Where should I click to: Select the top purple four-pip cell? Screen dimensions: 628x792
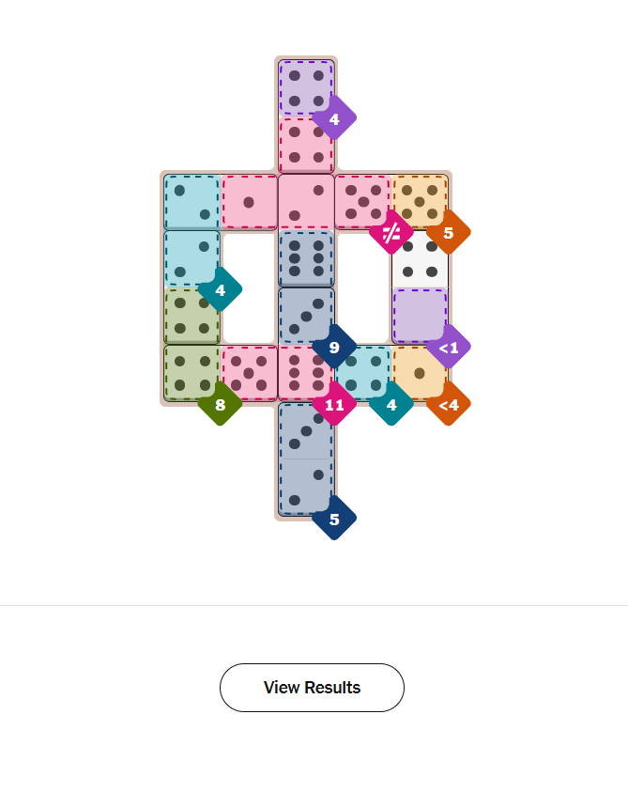tap(306, 87)
